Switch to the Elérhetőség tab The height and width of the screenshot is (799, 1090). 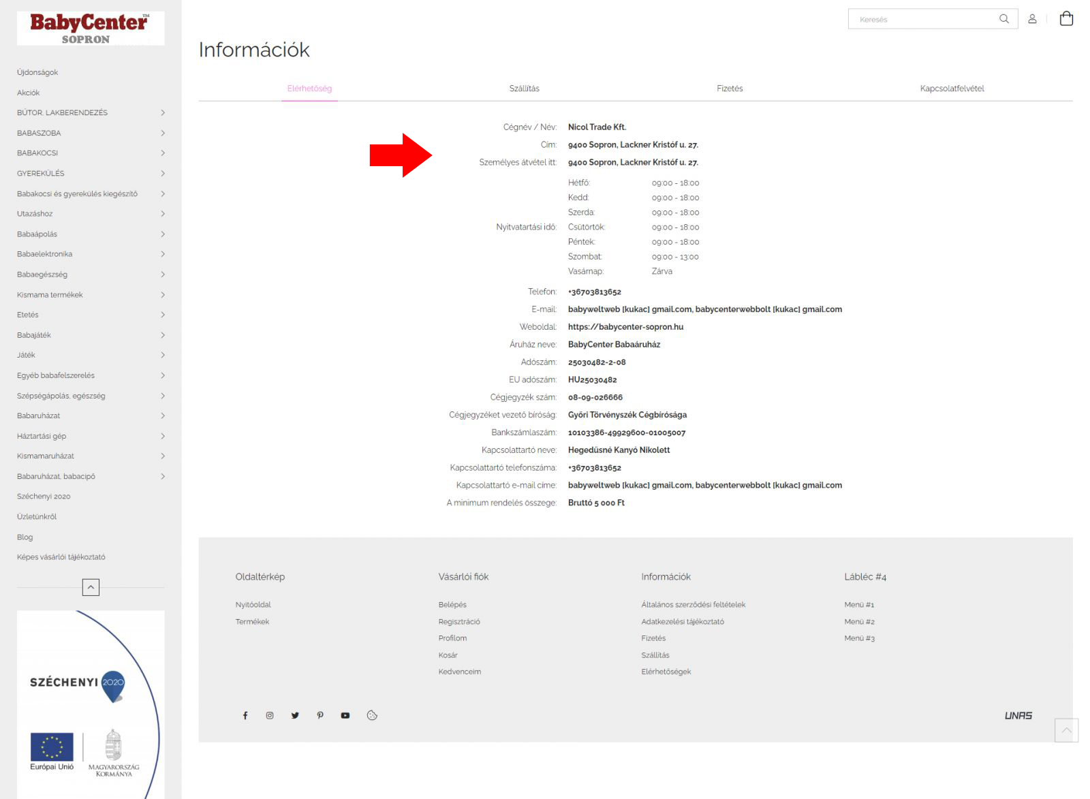[x=309, y=89]
